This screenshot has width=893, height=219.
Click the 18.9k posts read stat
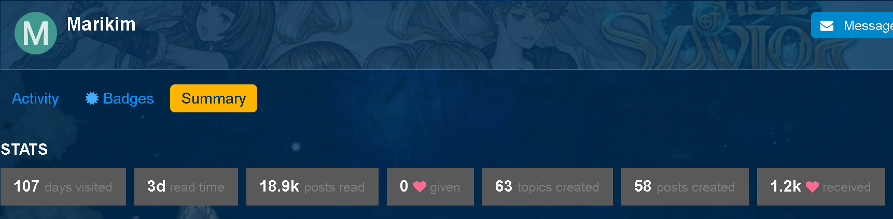pos(312,186)
